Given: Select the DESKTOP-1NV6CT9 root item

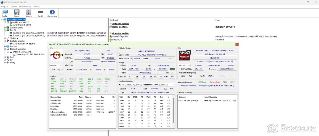Looking at the screenshot, I should pyautogui.click(x=16, y=19).
